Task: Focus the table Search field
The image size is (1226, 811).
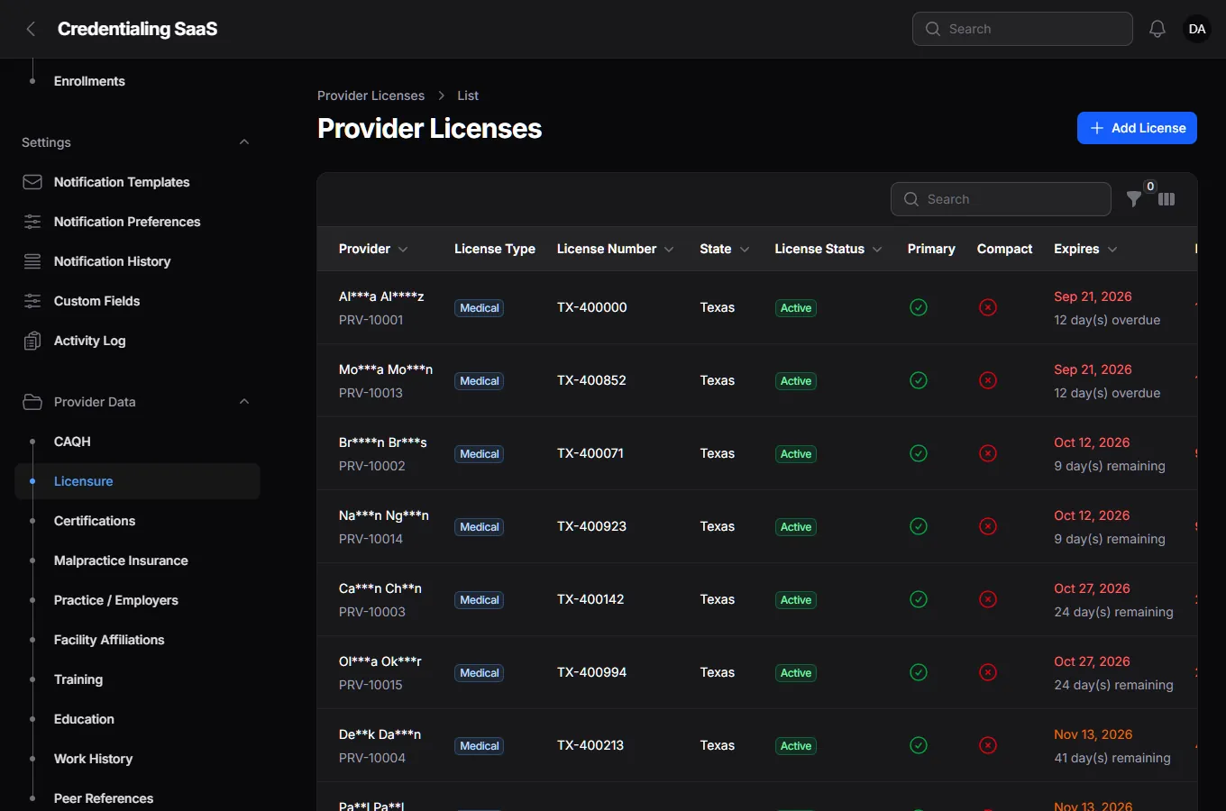Action: (x=1001, y=199)
